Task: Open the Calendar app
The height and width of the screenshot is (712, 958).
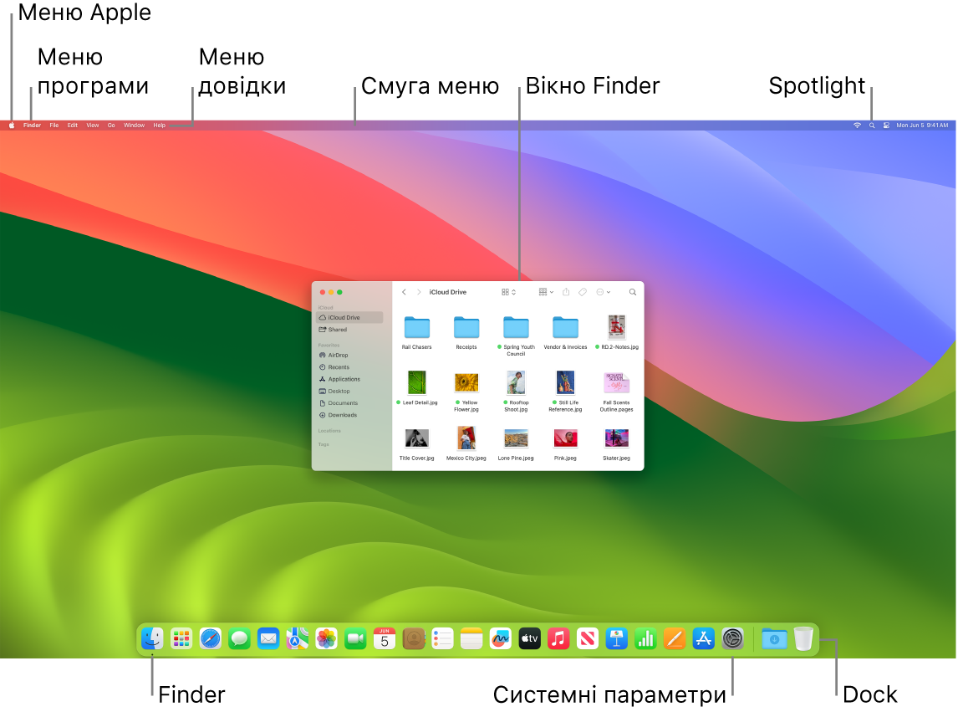Action: click(384, 638)
